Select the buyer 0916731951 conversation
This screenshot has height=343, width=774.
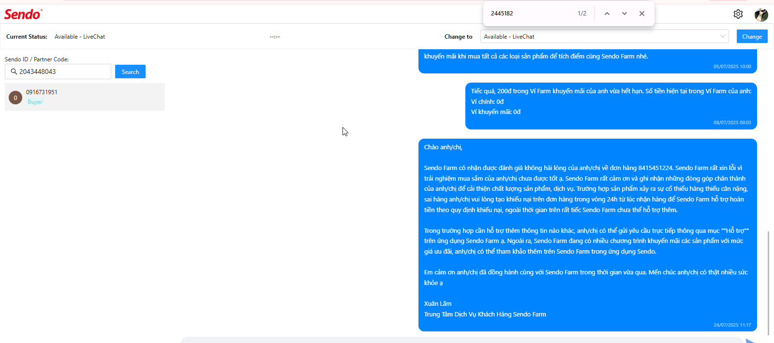coord(85,97)
